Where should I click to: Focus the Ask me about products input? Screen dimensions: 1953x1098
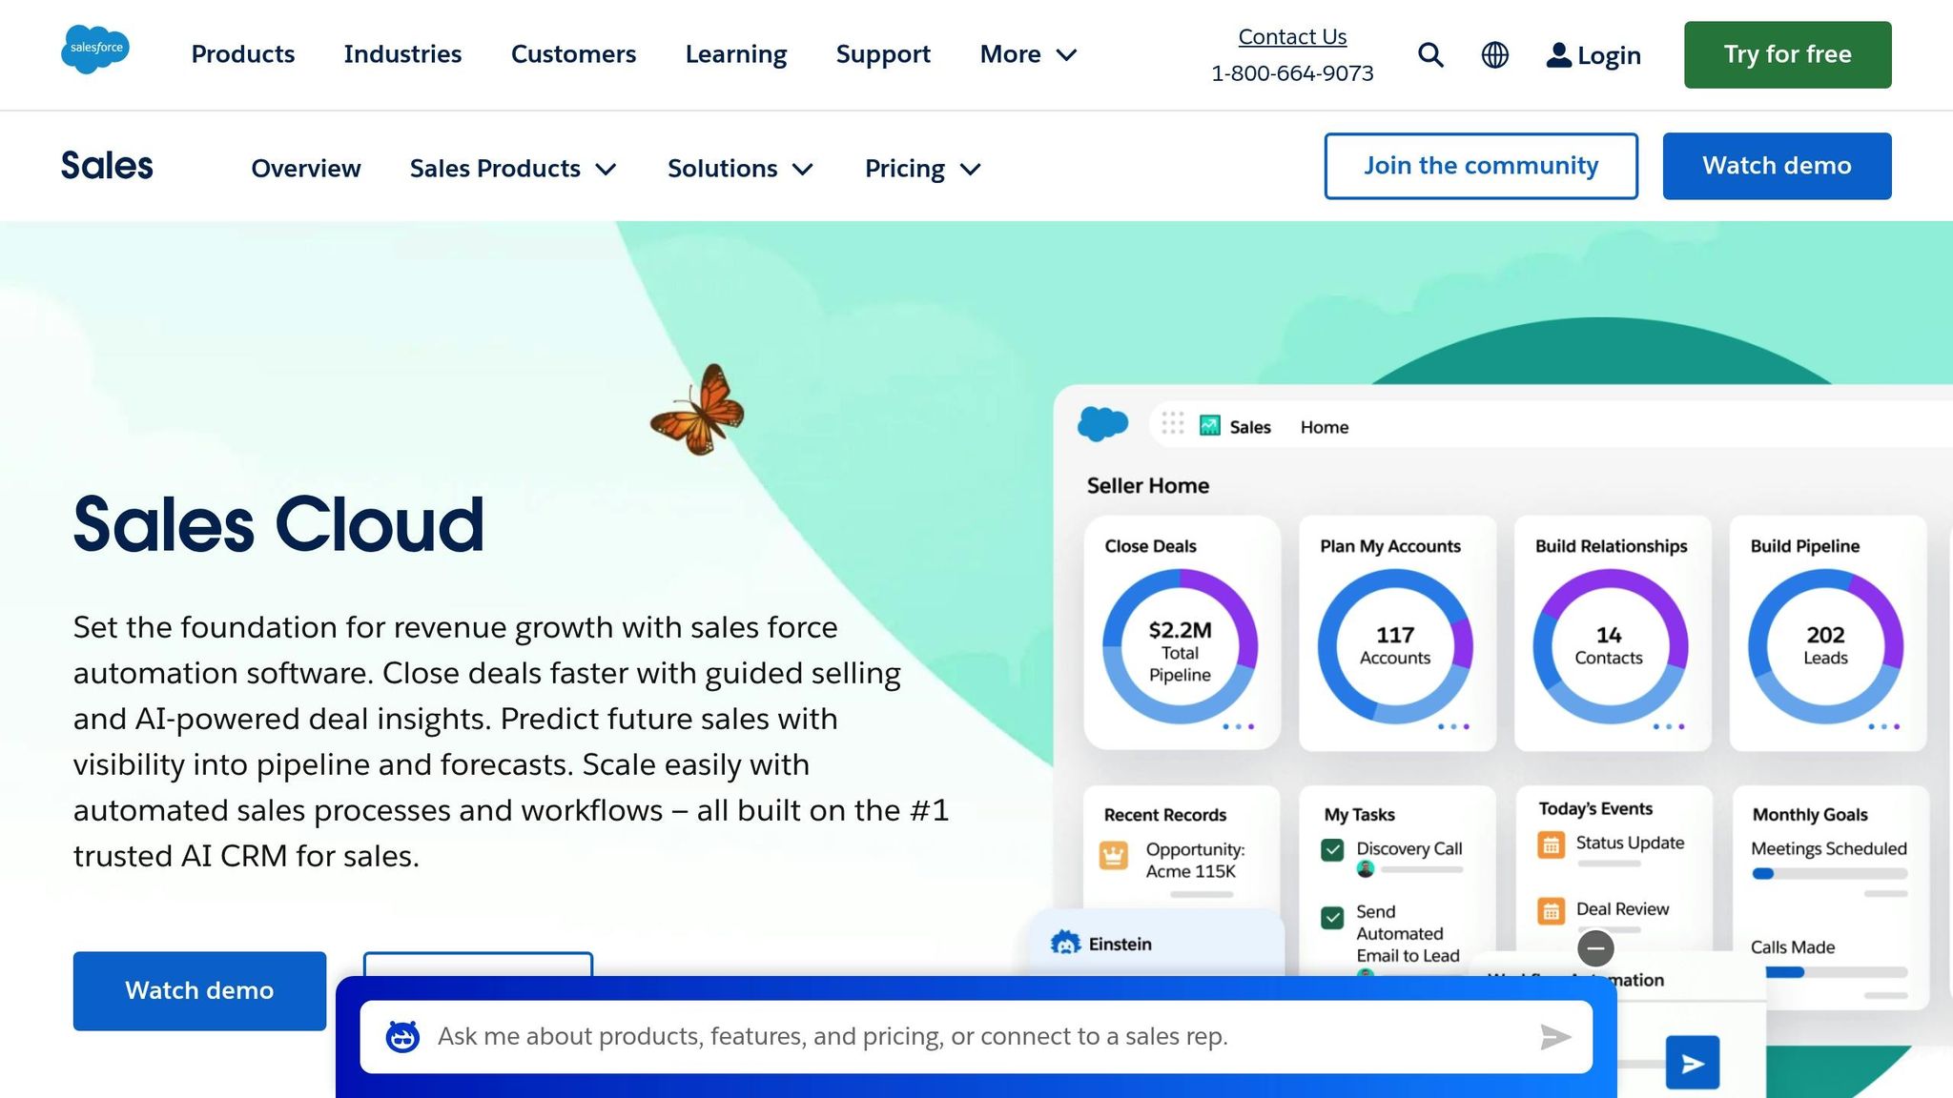pos(976,1036)
